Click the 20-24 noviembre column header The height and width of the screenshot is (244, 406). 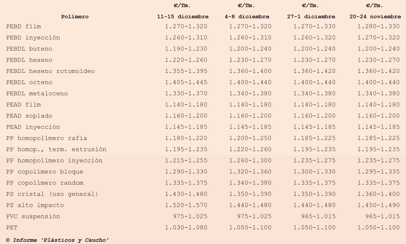click(x=375, y=17)
